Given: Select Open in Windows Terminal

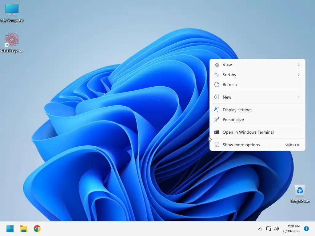Looking at the screenshot, I should [257, 132].
